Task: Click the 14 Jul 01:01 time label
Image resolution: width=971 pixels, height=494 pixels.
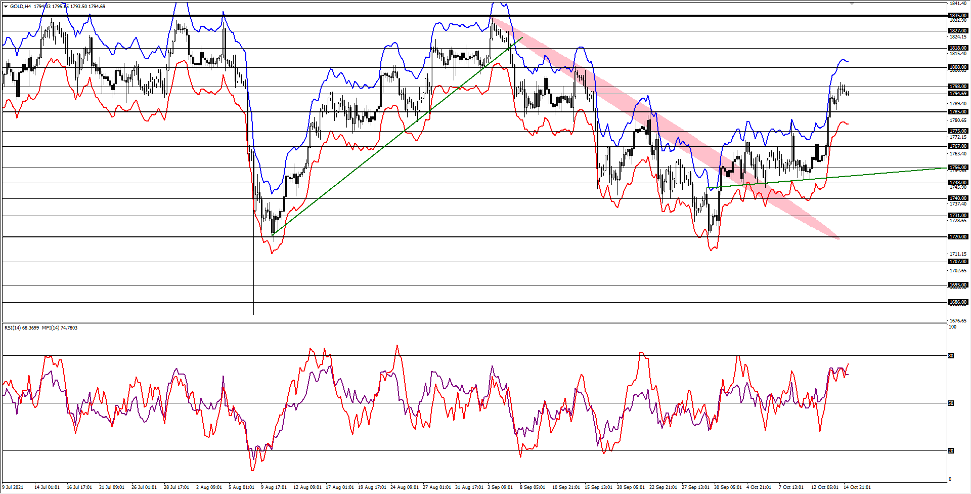Action: (47, 487)
